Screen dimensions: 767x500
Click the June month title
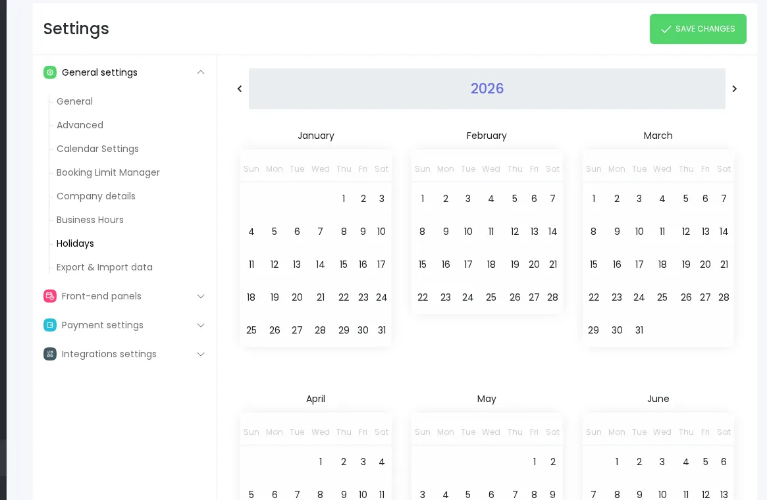pyautogui.click(x=658, y=399)
